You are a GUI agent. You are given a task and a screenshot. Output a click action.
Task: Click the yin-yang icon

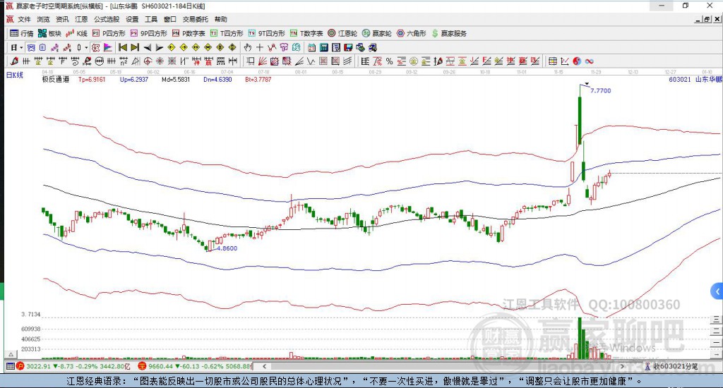pos(577,61)
